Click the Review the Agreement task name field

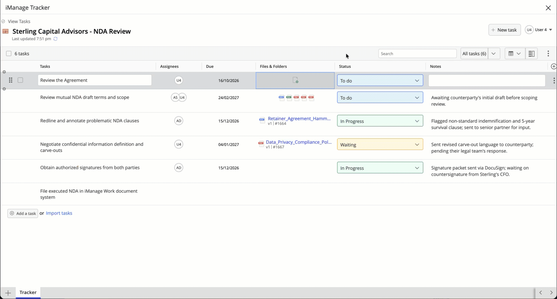95,80
